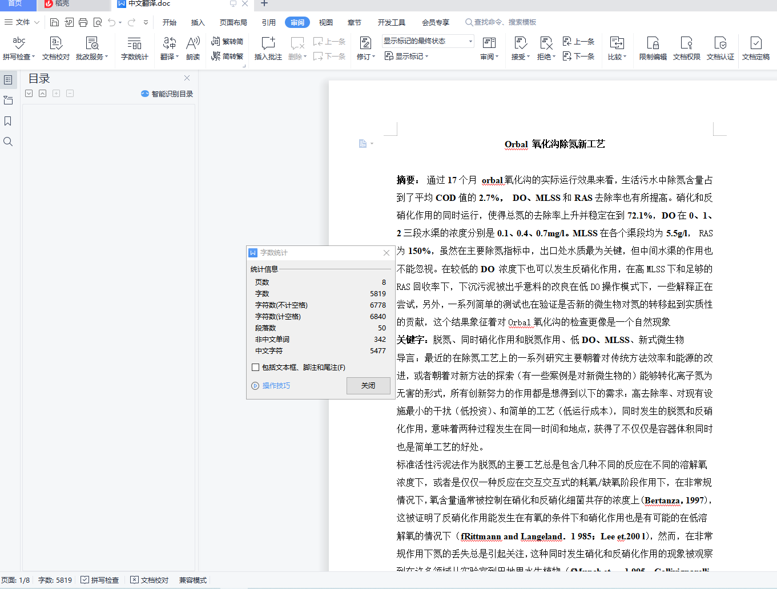Viewport: 777px width, 589px height.
Task: Open the chapter navigation sidebar icon
Action: click(x=8, y=100)
